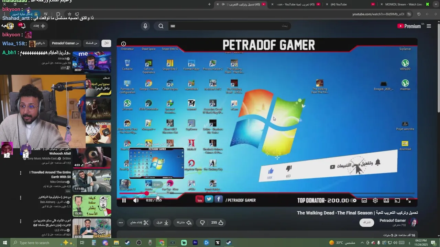Open the YouTube hamburger guide menu
The image size is (440, 247).
(x=429, y=26)
